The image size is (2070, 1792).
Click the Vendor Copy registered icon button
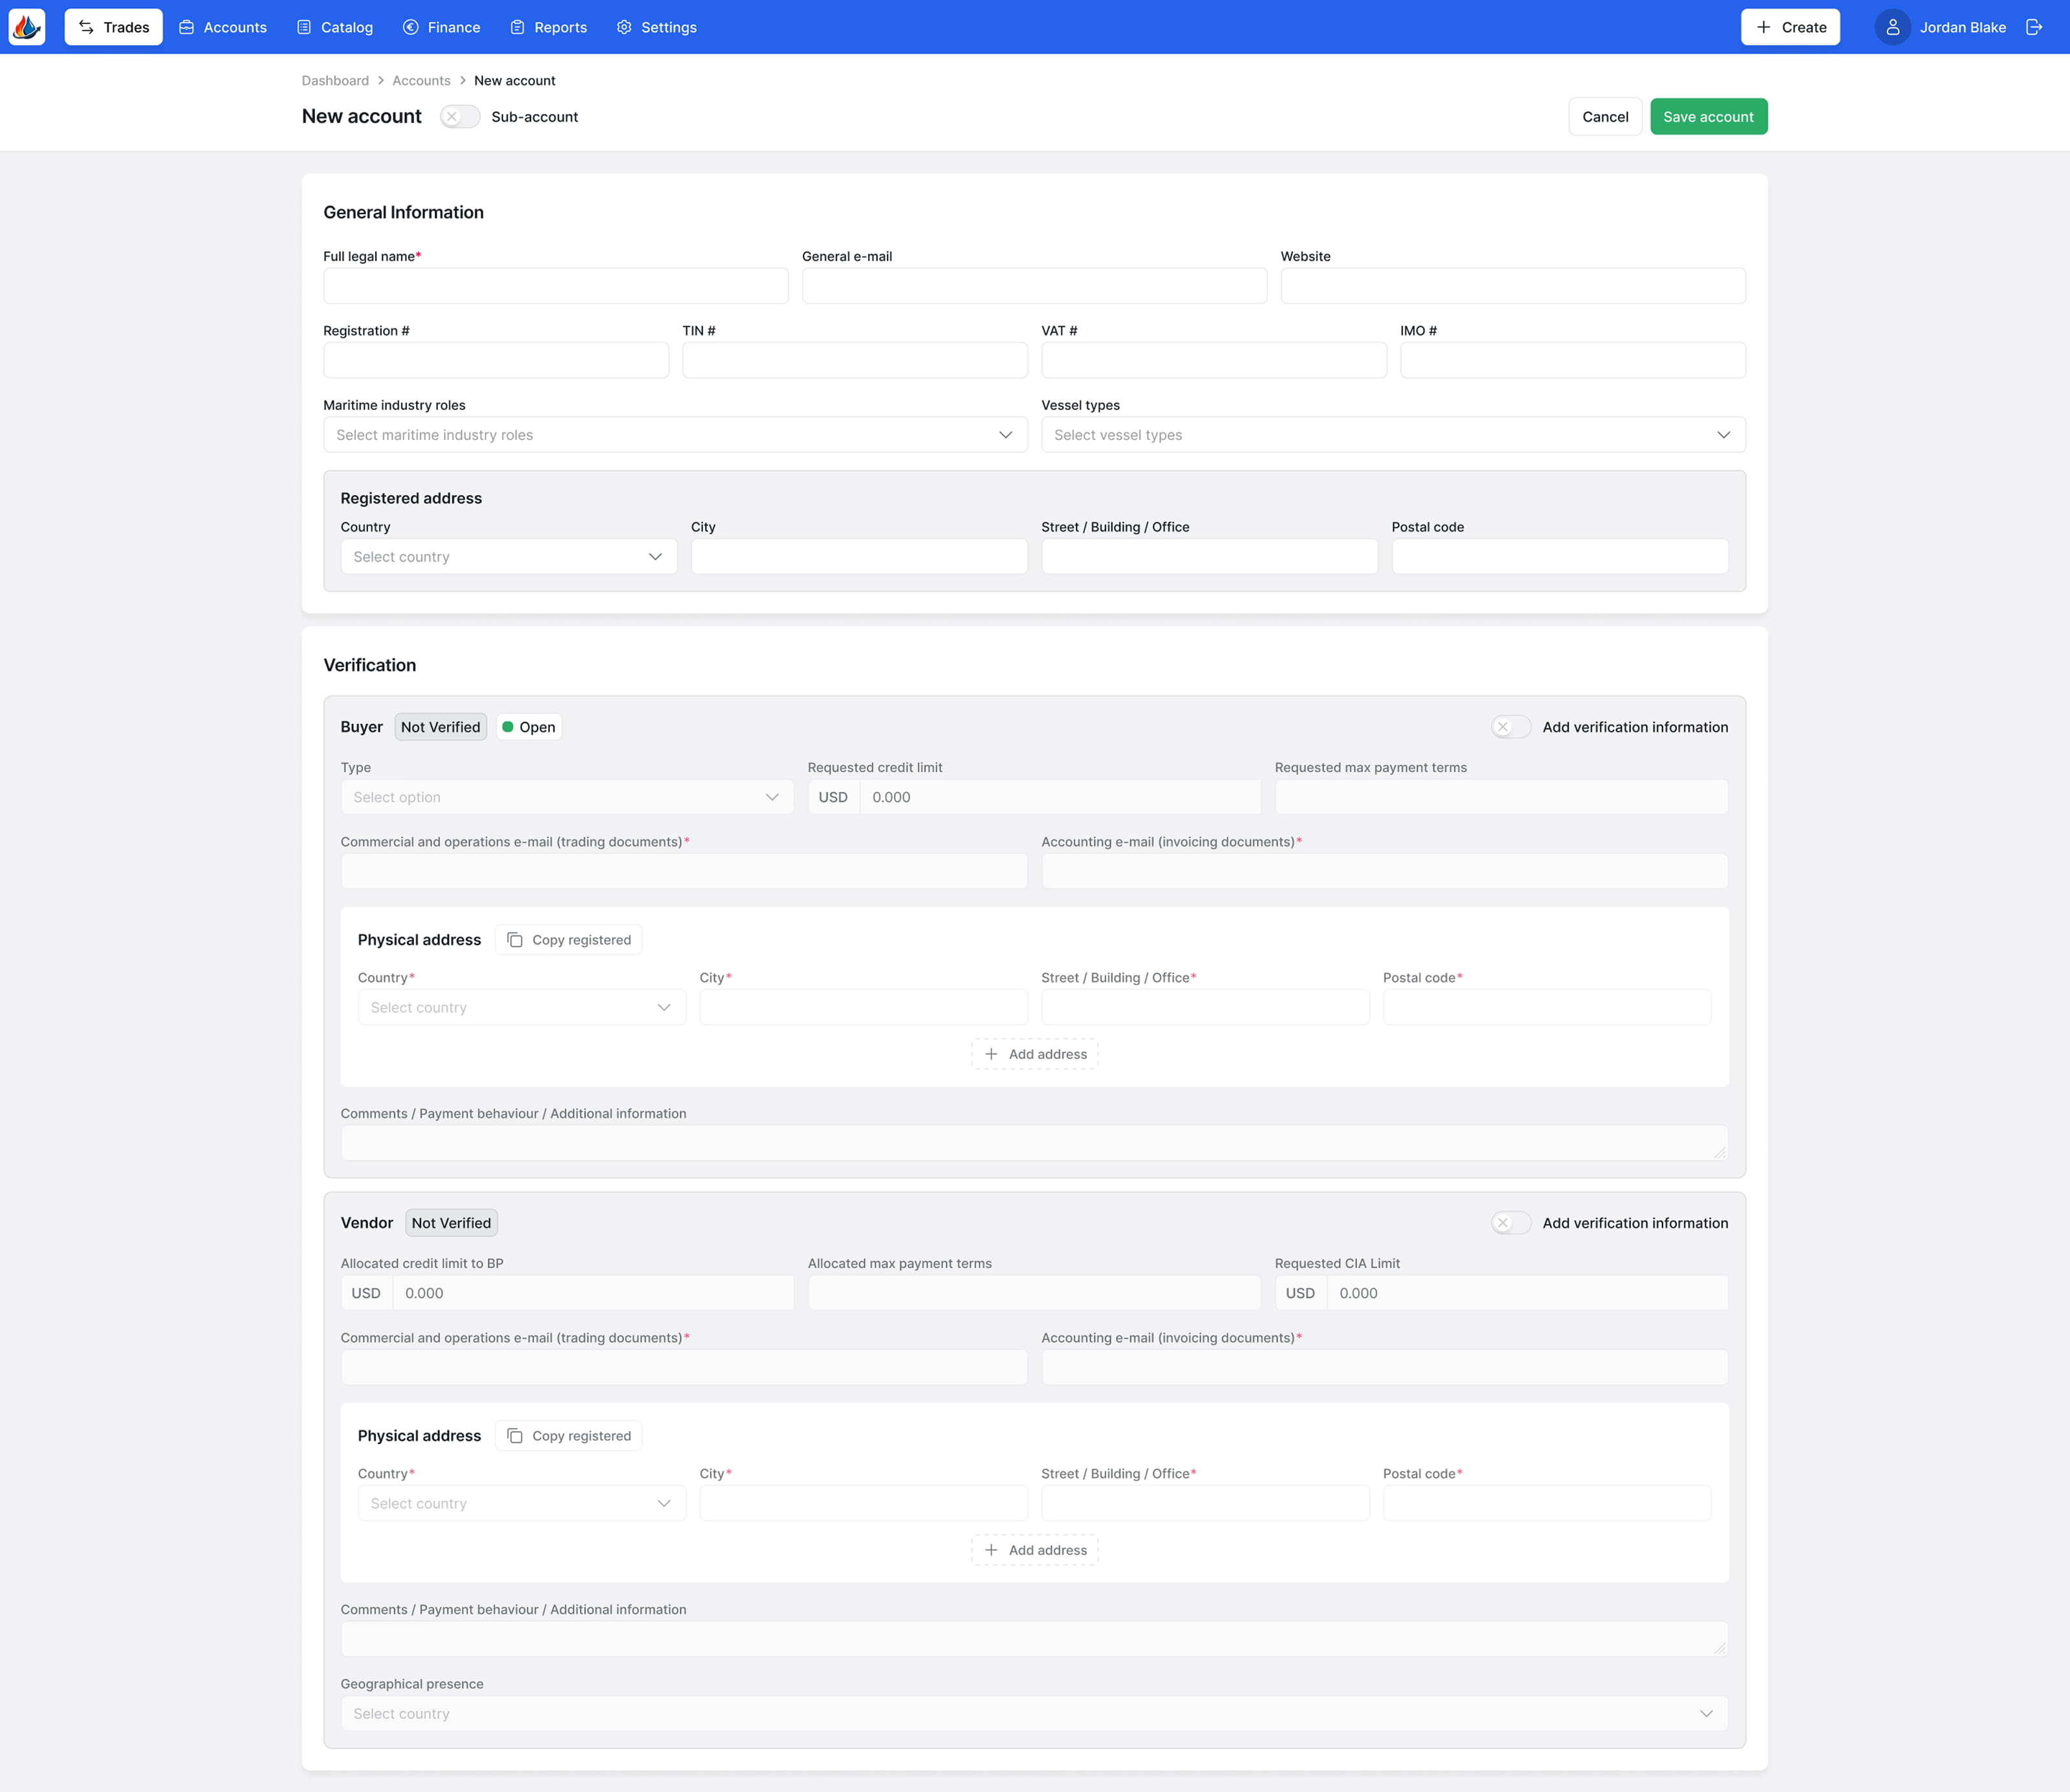pyautogui.click(x=568, y=1436)
